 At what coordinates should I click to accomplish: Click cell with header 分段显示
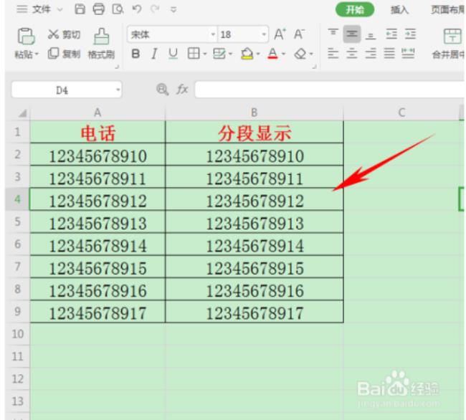[x=254, y=132]
